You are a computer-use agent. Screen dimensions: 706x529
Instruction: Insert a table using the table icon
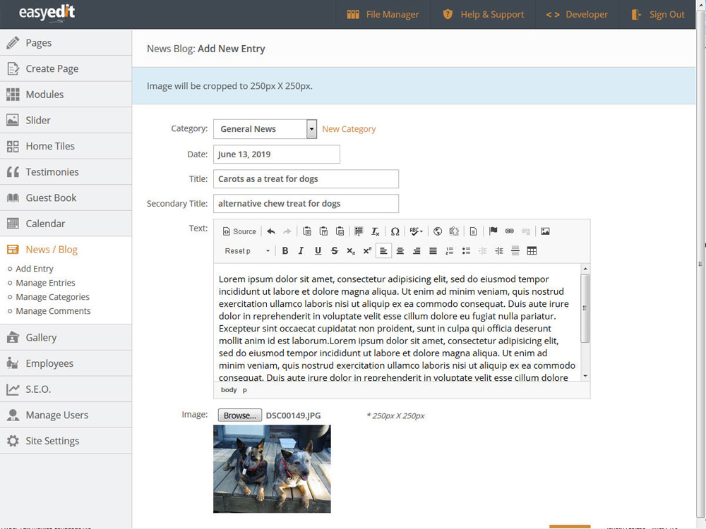pyautogui.click(x=532, y=250)
